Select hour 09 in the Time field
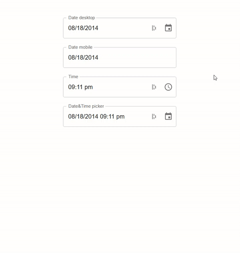Image resolution: width=240 pixels, height=253 pixels. click(72, 87)
